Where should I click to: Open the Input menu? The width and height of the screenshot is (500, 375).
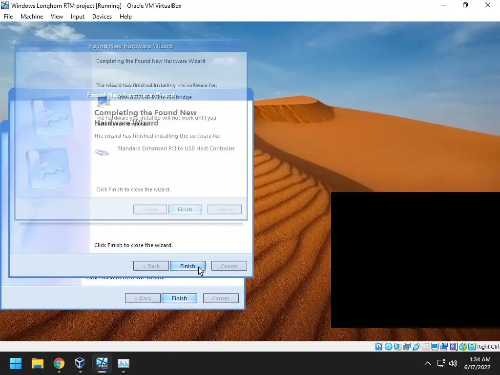coord(78,17)
